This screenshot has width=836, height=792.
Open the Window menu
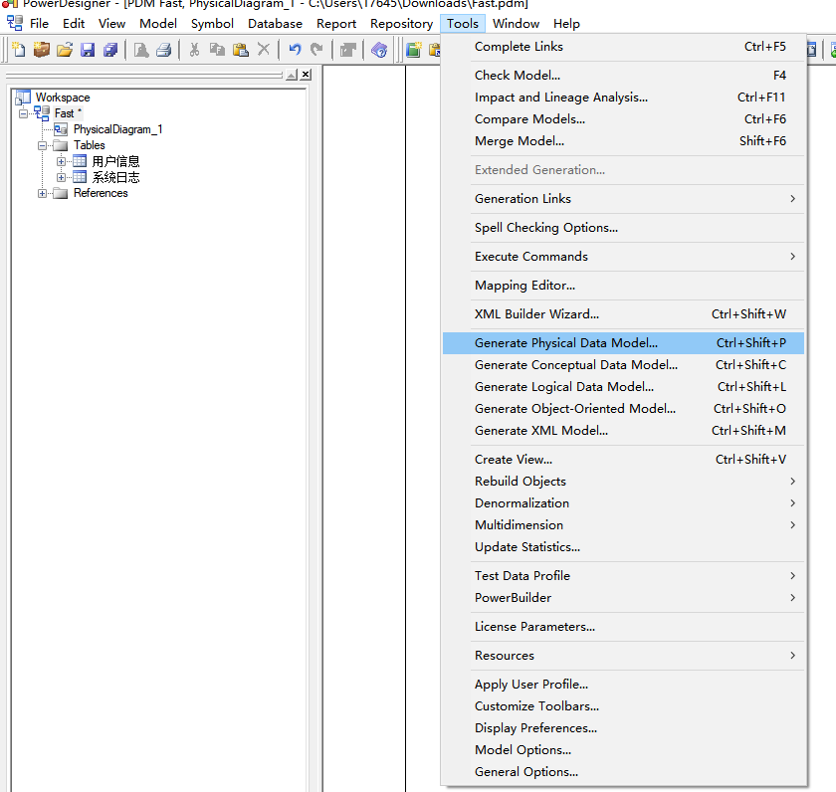(517, 24)
